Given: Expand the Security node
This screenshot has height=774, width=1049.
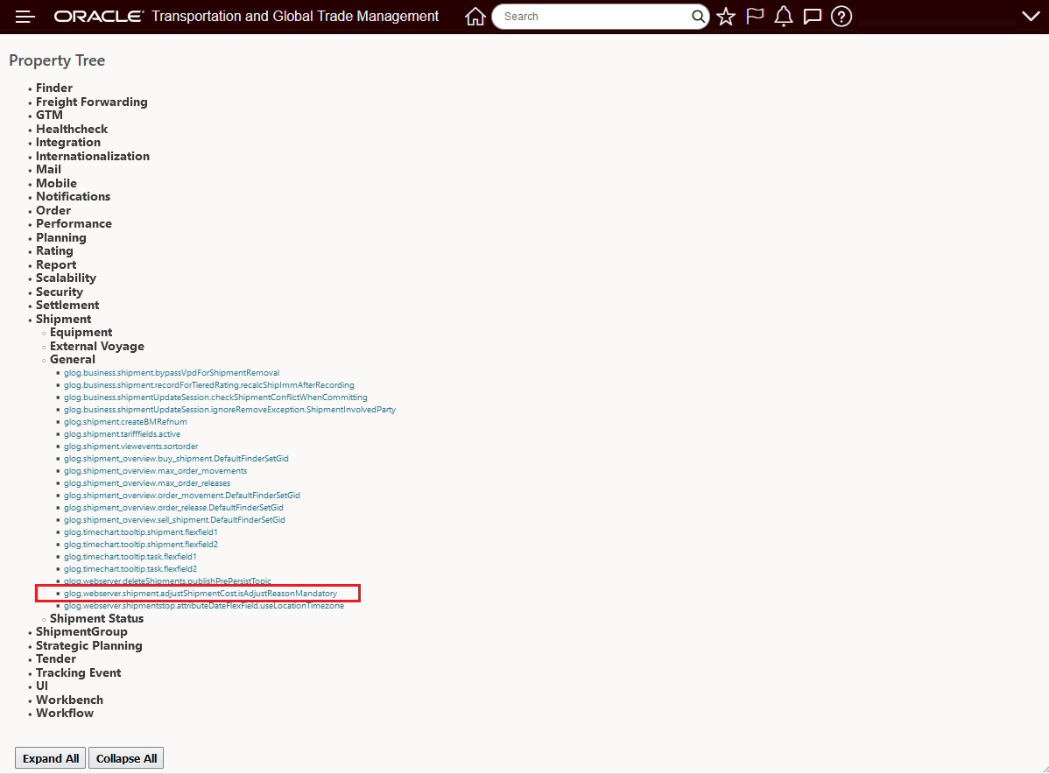Looking at the screenshot, I should [x=60, y=292].
